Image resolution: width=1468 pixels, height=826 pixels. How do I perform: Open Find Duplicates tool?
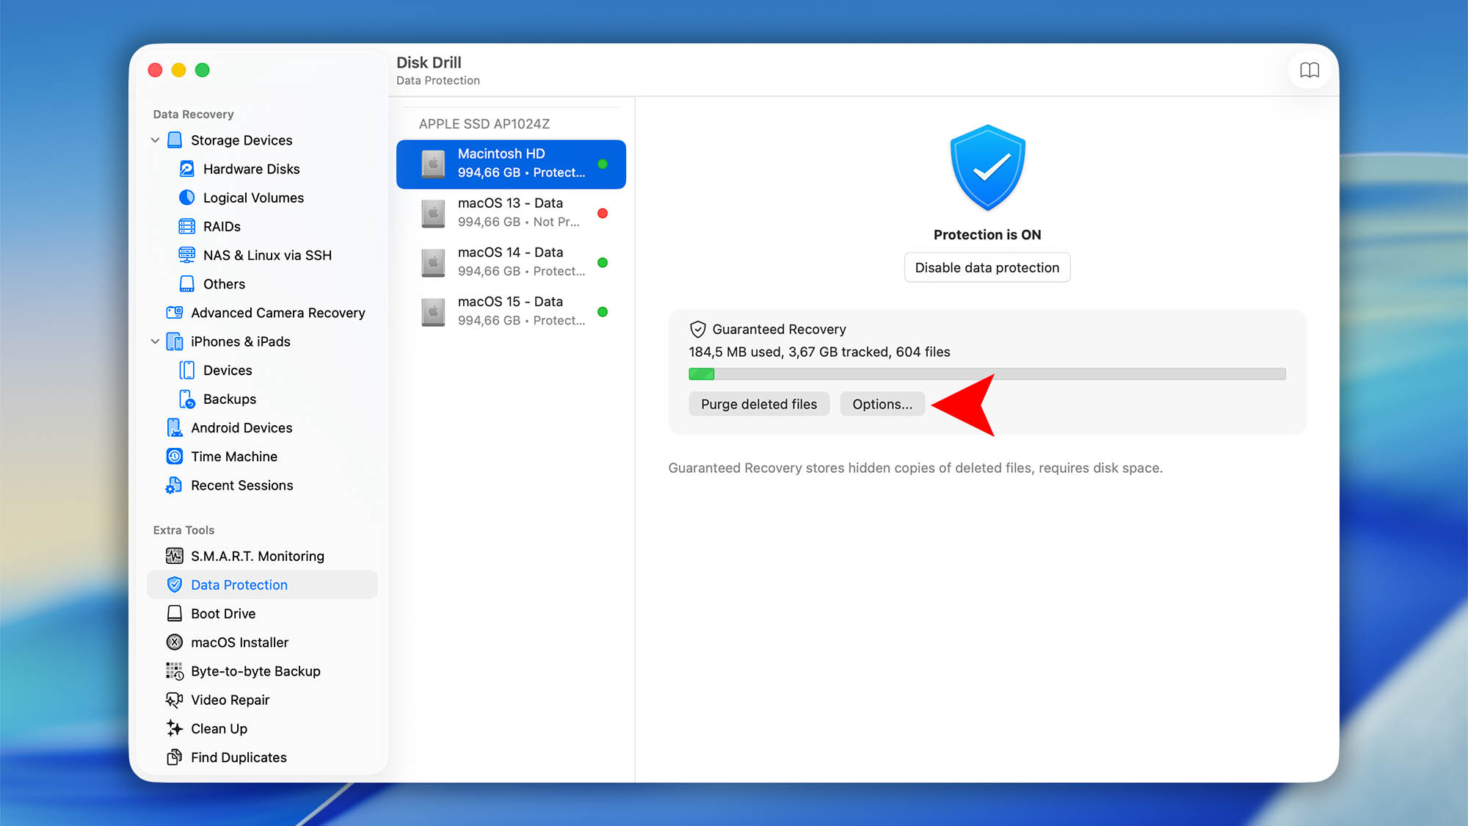262,757
